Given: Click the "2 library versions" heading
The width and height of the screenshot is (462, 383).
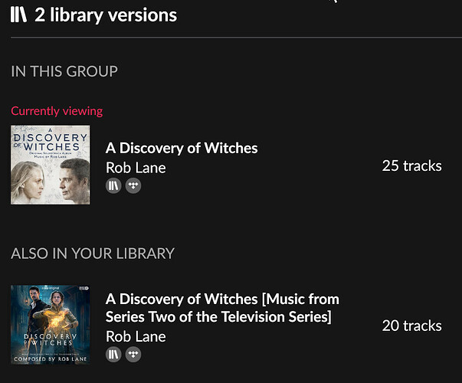Looking at the screenshot, I should 106,15.
